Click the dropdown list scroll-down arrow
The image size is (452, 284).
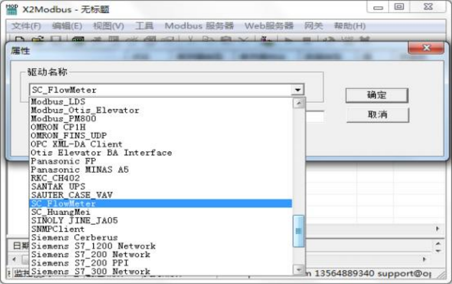[x=299, y=270]
